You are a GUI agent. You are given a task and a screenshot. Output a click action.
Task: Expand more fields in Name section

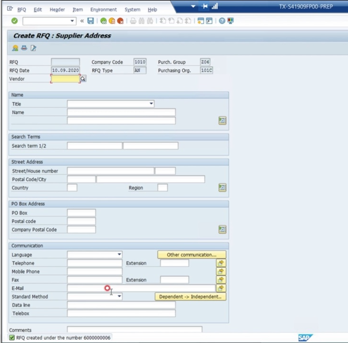click(222, 121)
